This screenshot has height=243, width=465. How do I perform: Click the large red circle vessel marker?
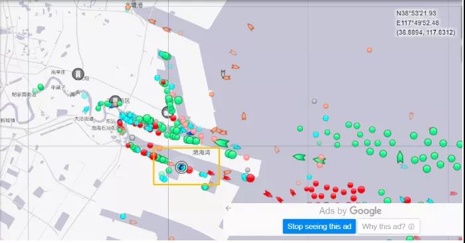[x=250, y=179]
